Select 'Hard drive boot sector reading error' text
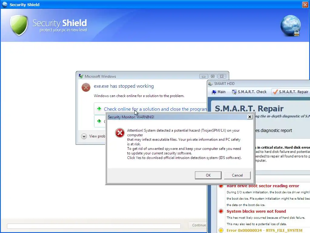The height and width of the screenshot is (233, 310). point(263,186)
